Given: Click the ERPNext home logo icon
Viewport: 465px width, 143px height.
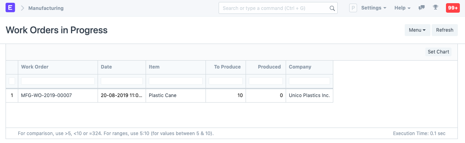Looking at the screenshot, I should [10, 8].
